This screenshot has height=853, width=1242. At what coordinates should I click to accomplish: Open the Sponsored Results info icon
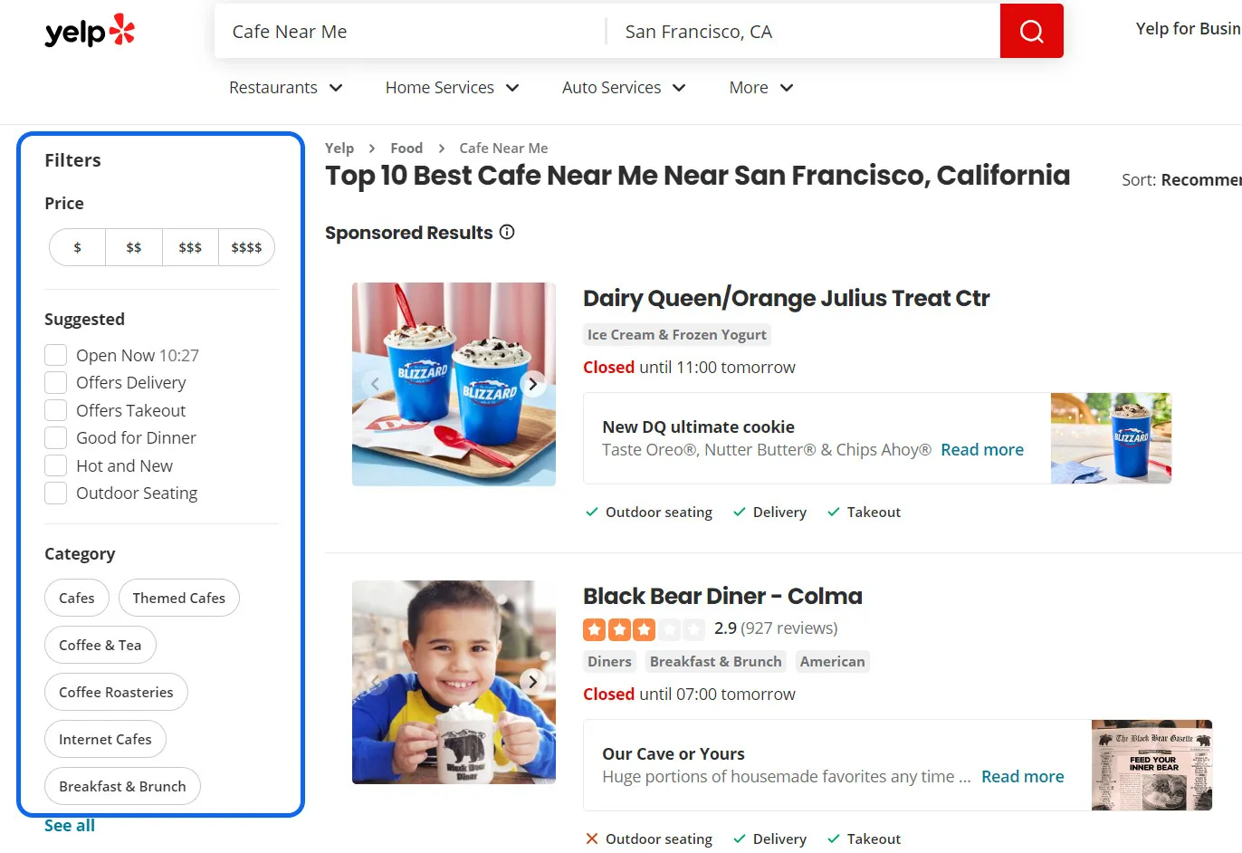pos(507,232)
